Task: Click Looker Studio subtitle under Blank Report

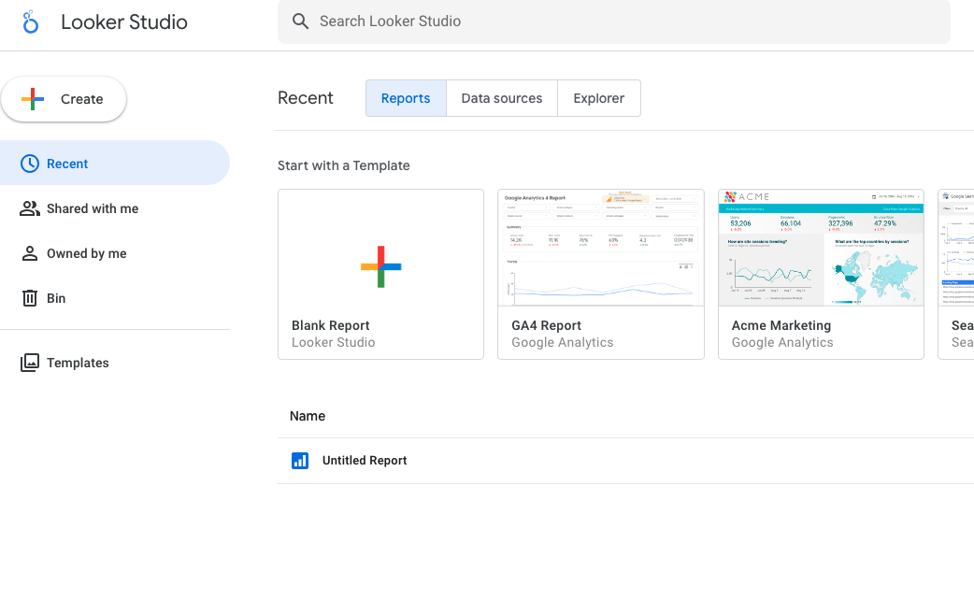Action: point(333,342)
